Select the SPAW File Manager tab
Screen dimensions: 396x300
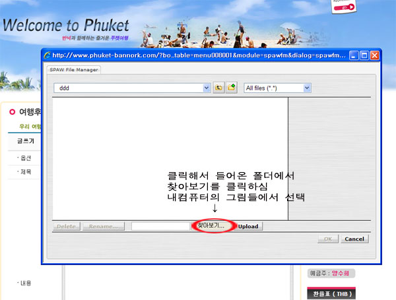(x=72, y=69)
